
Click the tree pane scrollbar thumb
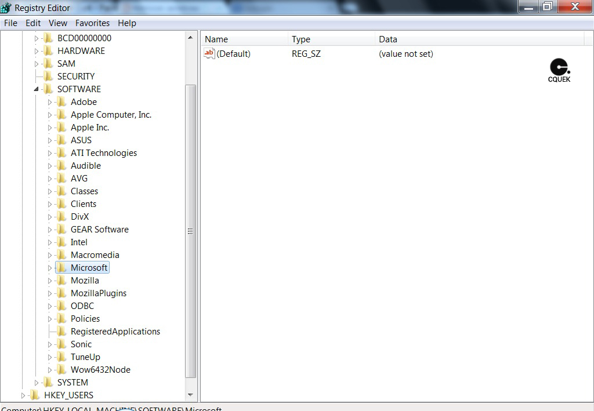point(190,231)
